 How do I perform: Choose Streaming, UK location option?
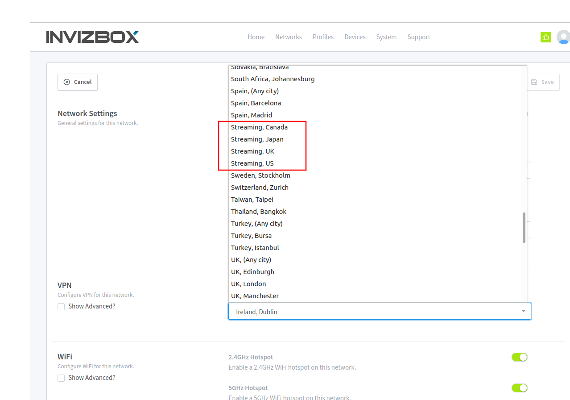pos(252,151)
